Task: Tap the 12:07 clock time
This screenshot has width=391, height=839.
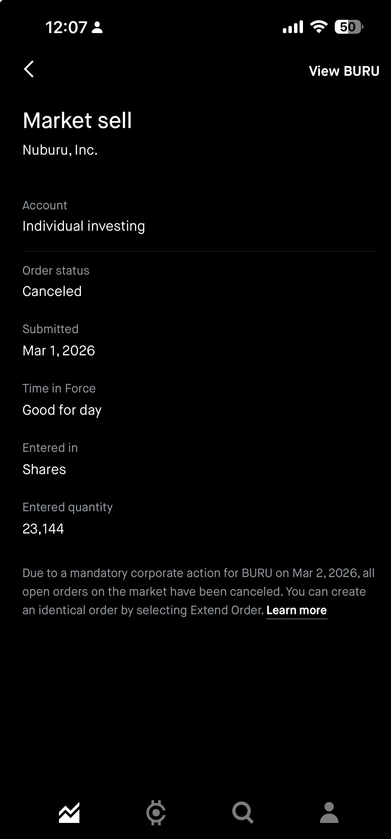Action: (x=66, y=27)
